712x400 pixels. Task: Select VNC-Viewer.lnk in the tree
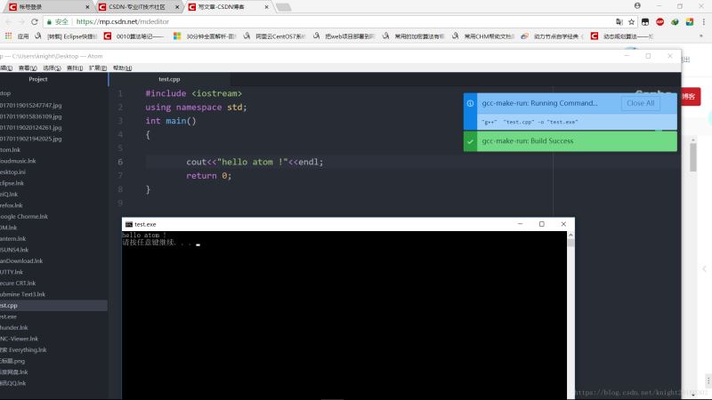(19, 339)
